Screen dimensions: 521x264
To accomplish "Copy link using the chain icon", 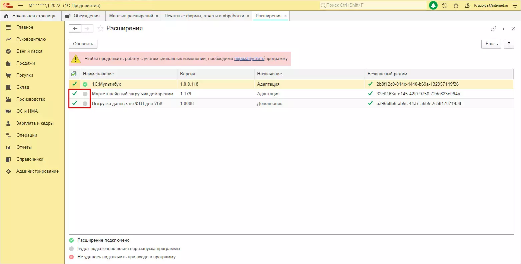I will point(494,29).
